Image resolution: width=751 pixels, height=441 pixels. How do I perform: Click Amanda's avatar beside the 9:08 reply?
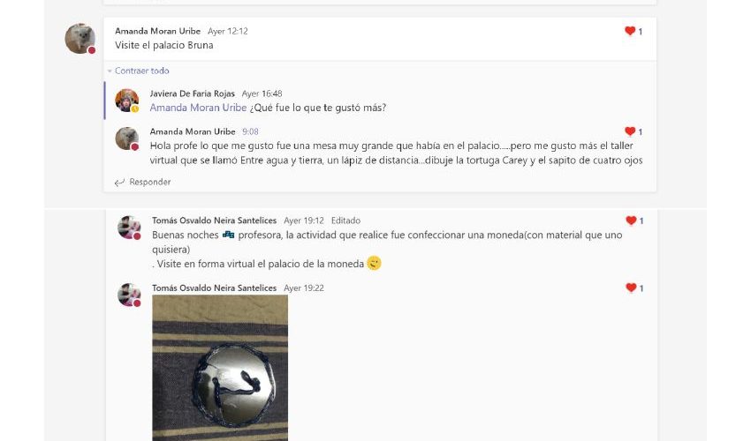(127, 138)
